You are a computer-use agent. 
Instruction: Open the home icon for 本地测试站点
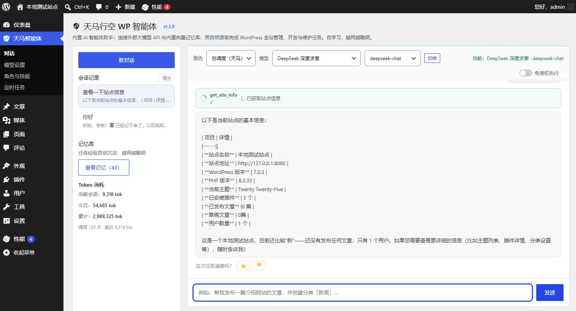[20, 7]
